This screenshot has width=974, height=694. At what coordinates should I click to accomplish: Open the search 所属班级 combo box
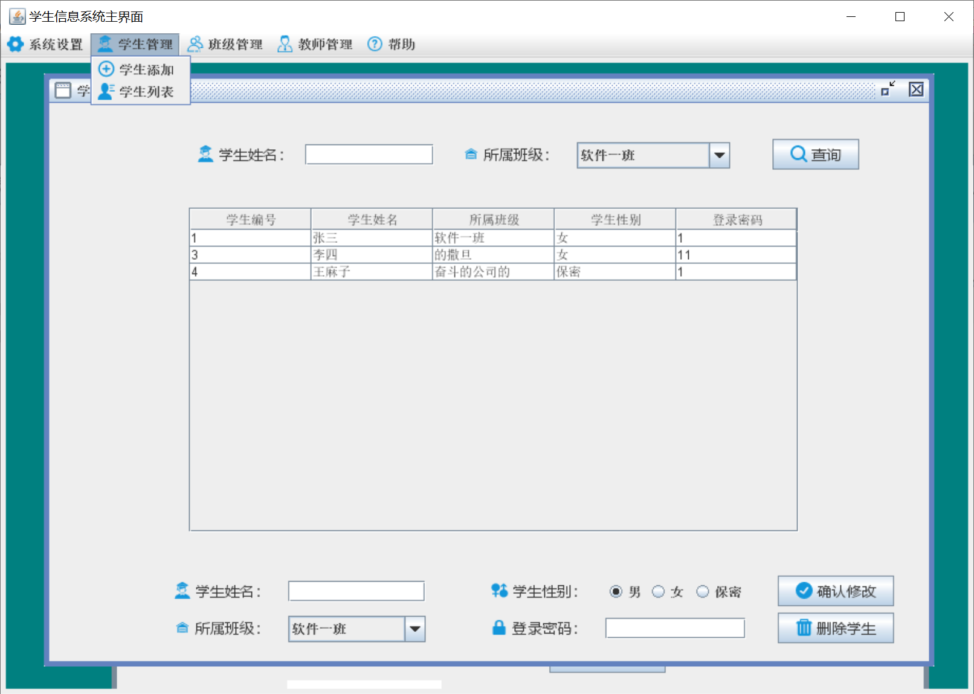[653, 155]
